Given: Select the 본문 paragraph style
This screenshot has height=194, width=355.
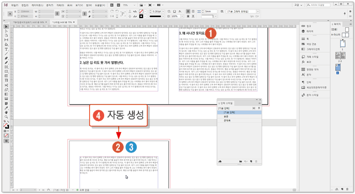Looking at the screenshot, I should point(239,116).
